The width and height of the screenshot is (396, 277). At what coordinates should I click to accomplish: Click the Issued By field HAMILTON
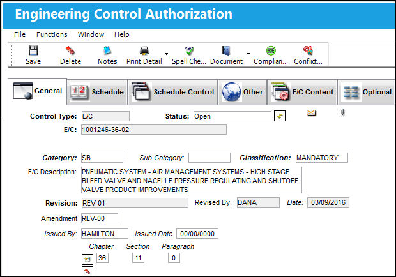[x=105, y=234]
